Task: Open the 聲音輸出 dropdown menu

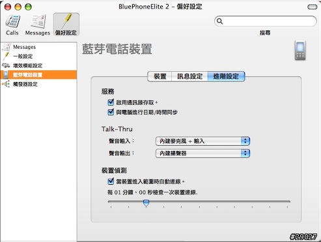Action: coord(202,154)
